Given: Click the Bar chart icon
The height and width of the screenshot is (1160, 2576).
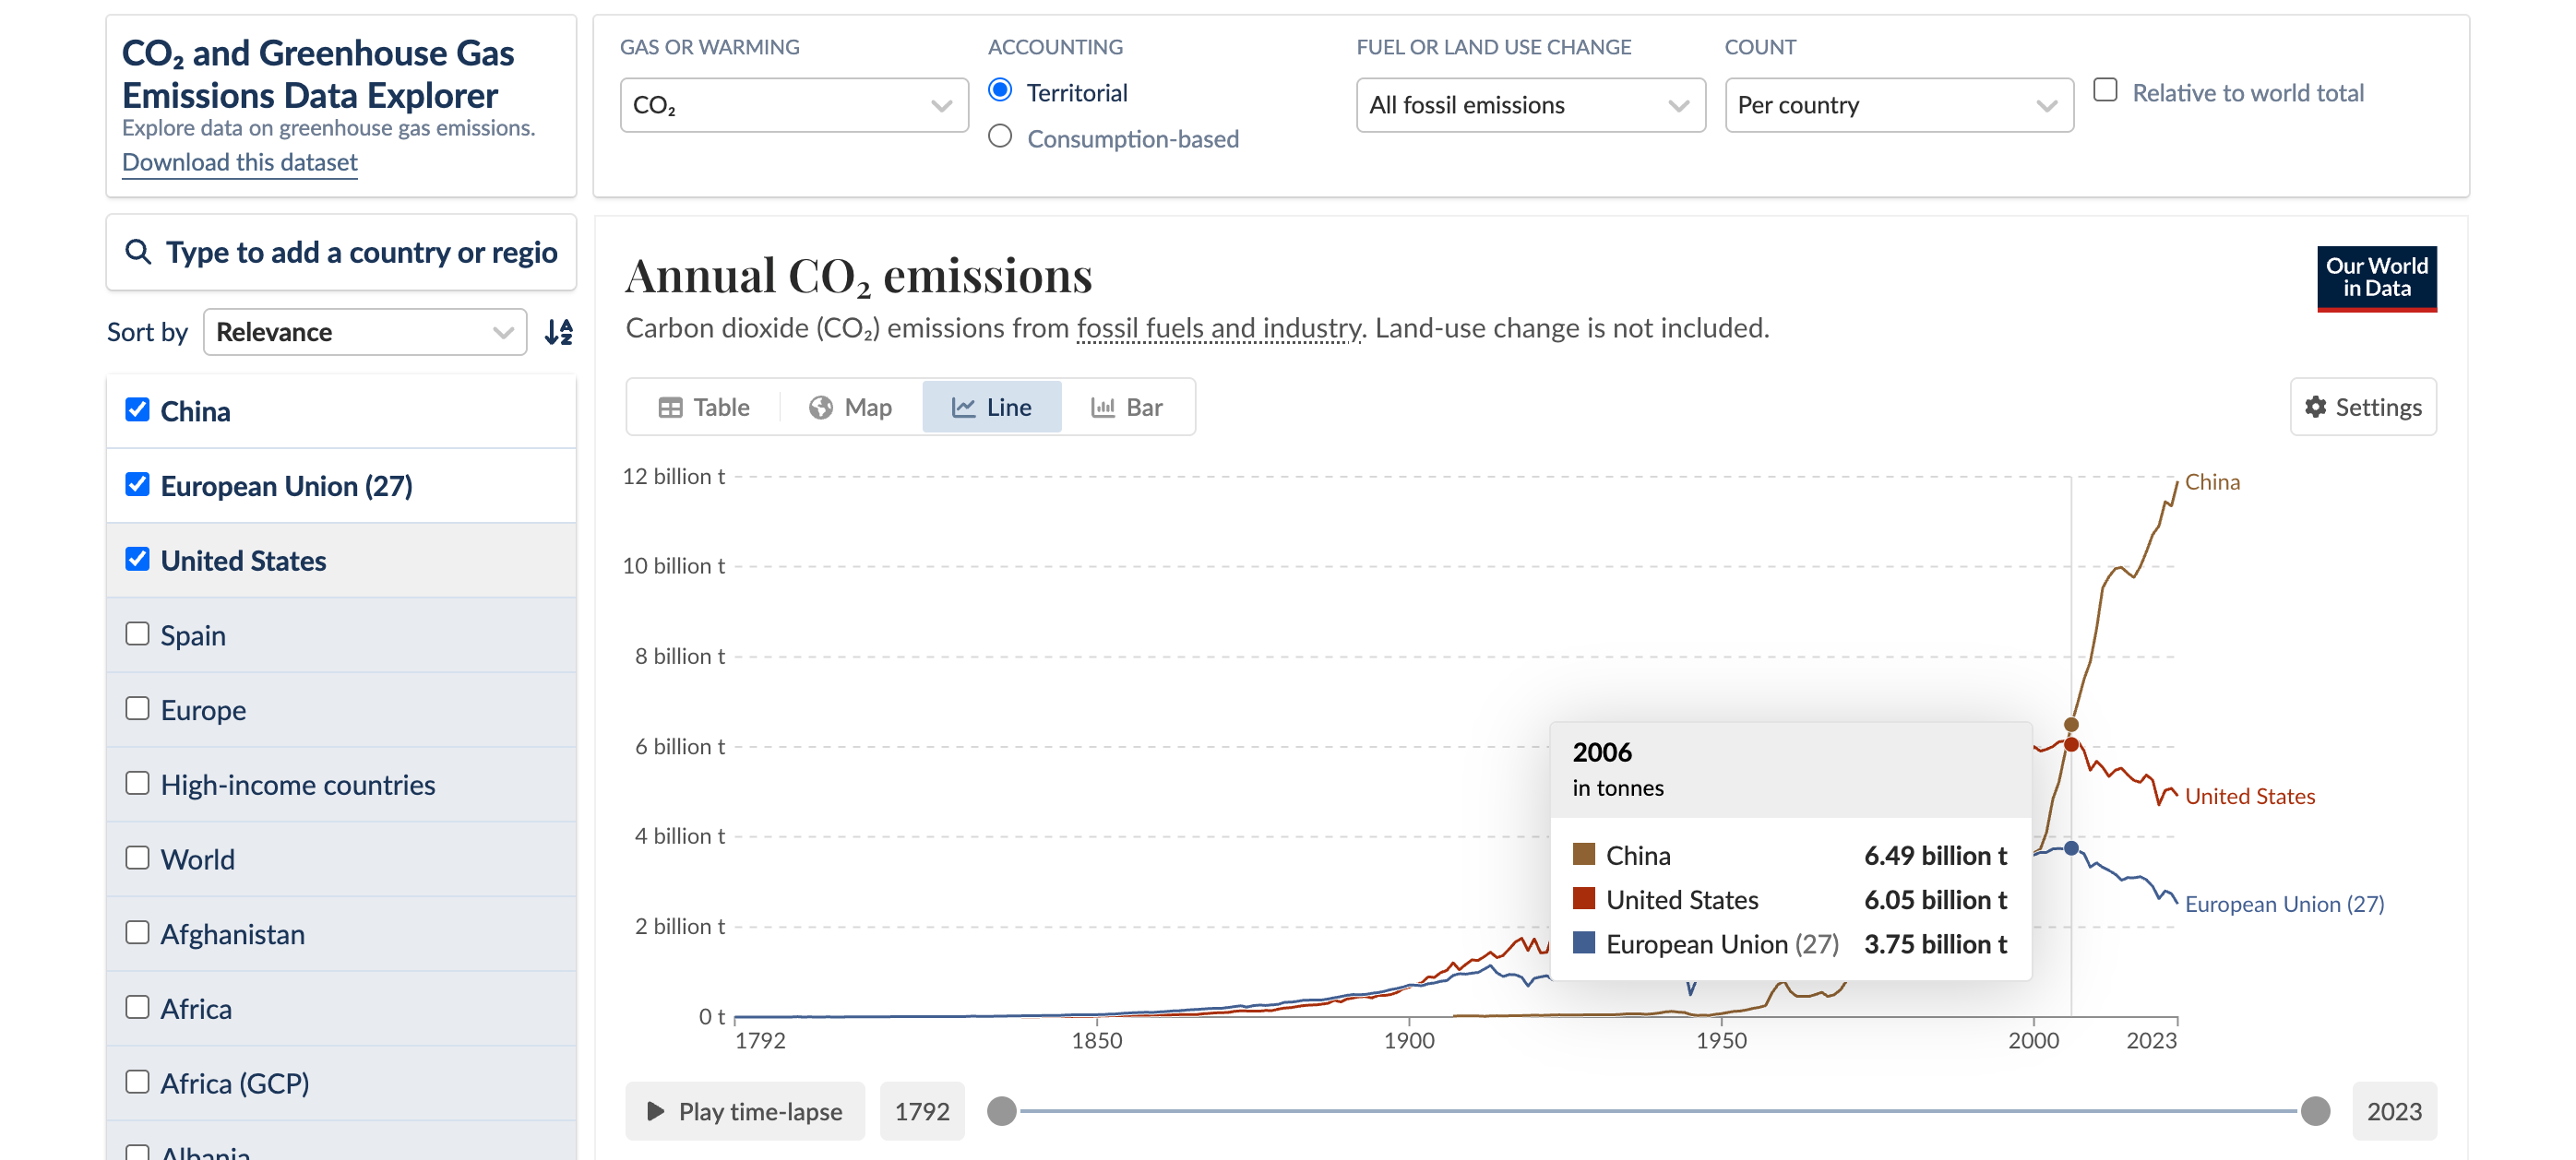Looking at the screenshot, I should pyautogui.click(x=1102, y=408).
